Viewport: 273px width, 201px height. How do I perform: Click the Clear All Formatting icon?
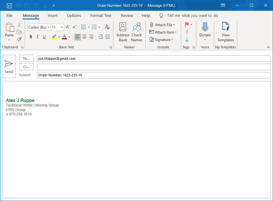(x=107, y=27)
